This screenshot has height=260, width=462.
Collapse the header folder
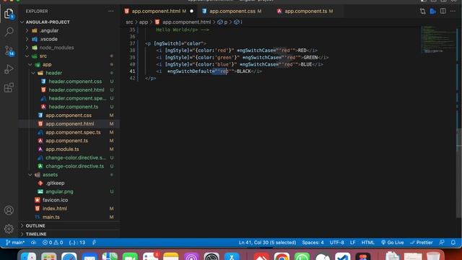point(53,73)
